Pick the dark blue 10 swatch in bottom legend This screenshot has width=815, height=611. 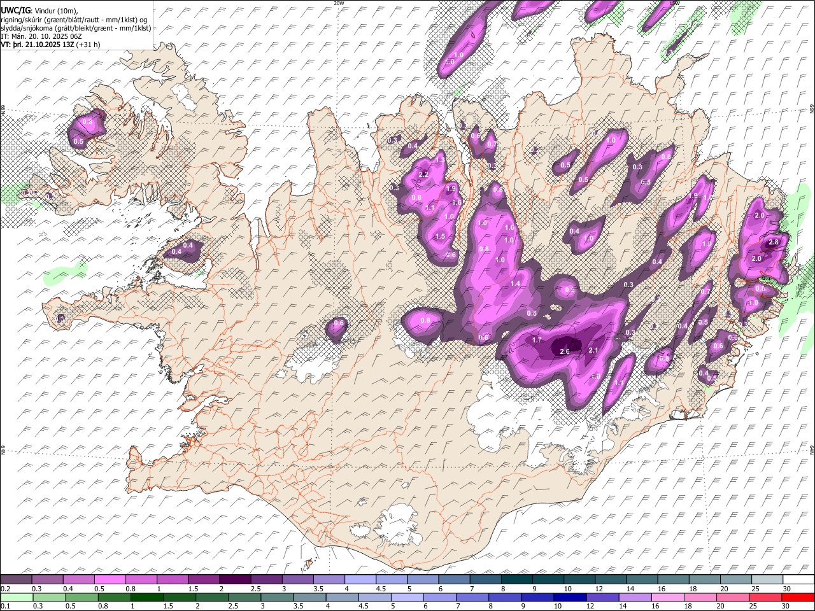click(569, 597)
